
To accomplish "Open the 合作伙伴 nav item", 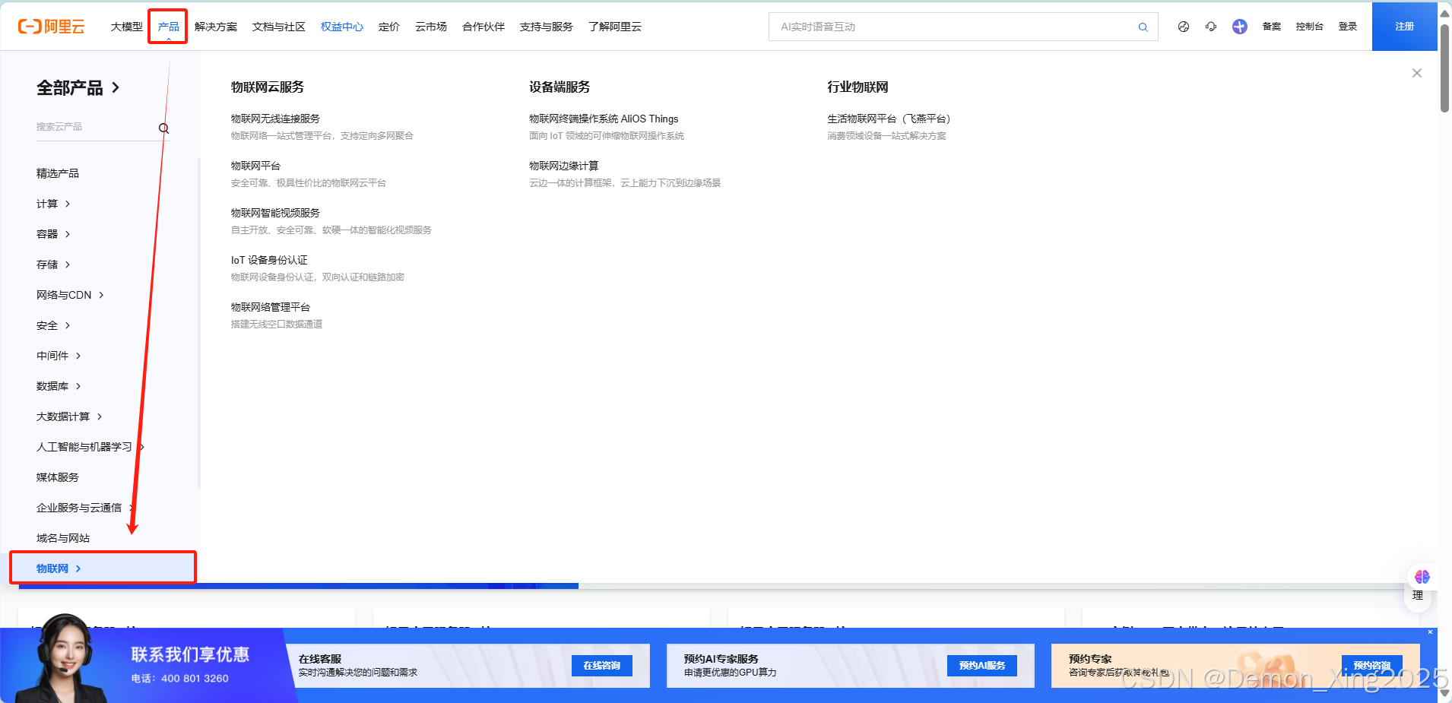I will (483, 27).
